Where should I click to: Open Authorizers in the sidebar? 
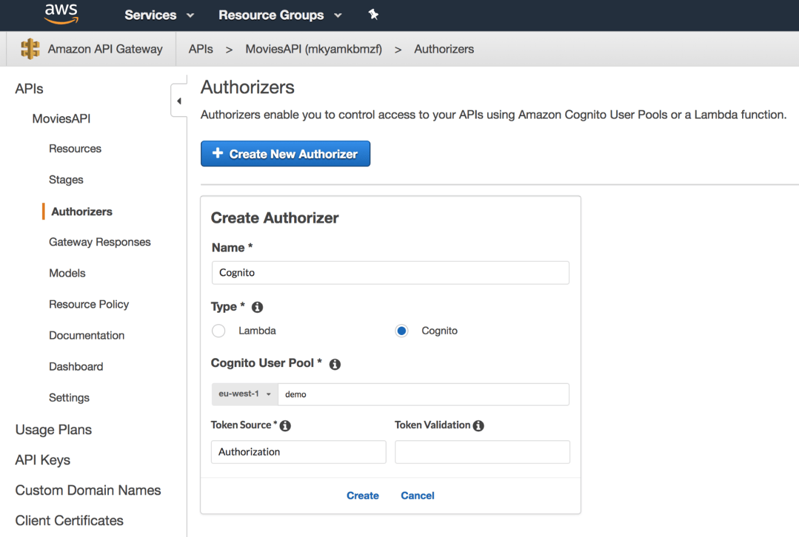[x=82, y=212]
